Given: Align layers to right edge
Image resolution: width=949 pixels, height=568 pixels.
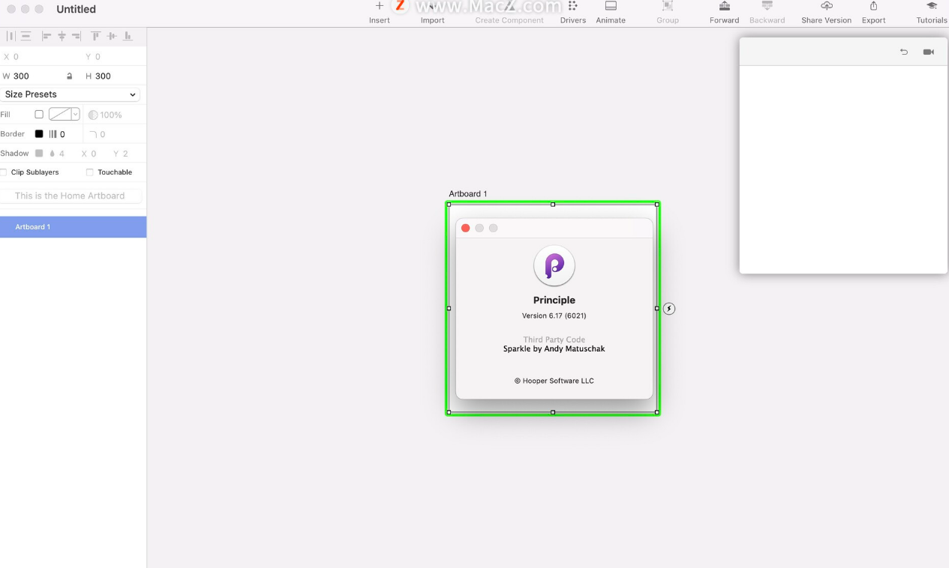Looking at the screenshot, I should 76,36.
